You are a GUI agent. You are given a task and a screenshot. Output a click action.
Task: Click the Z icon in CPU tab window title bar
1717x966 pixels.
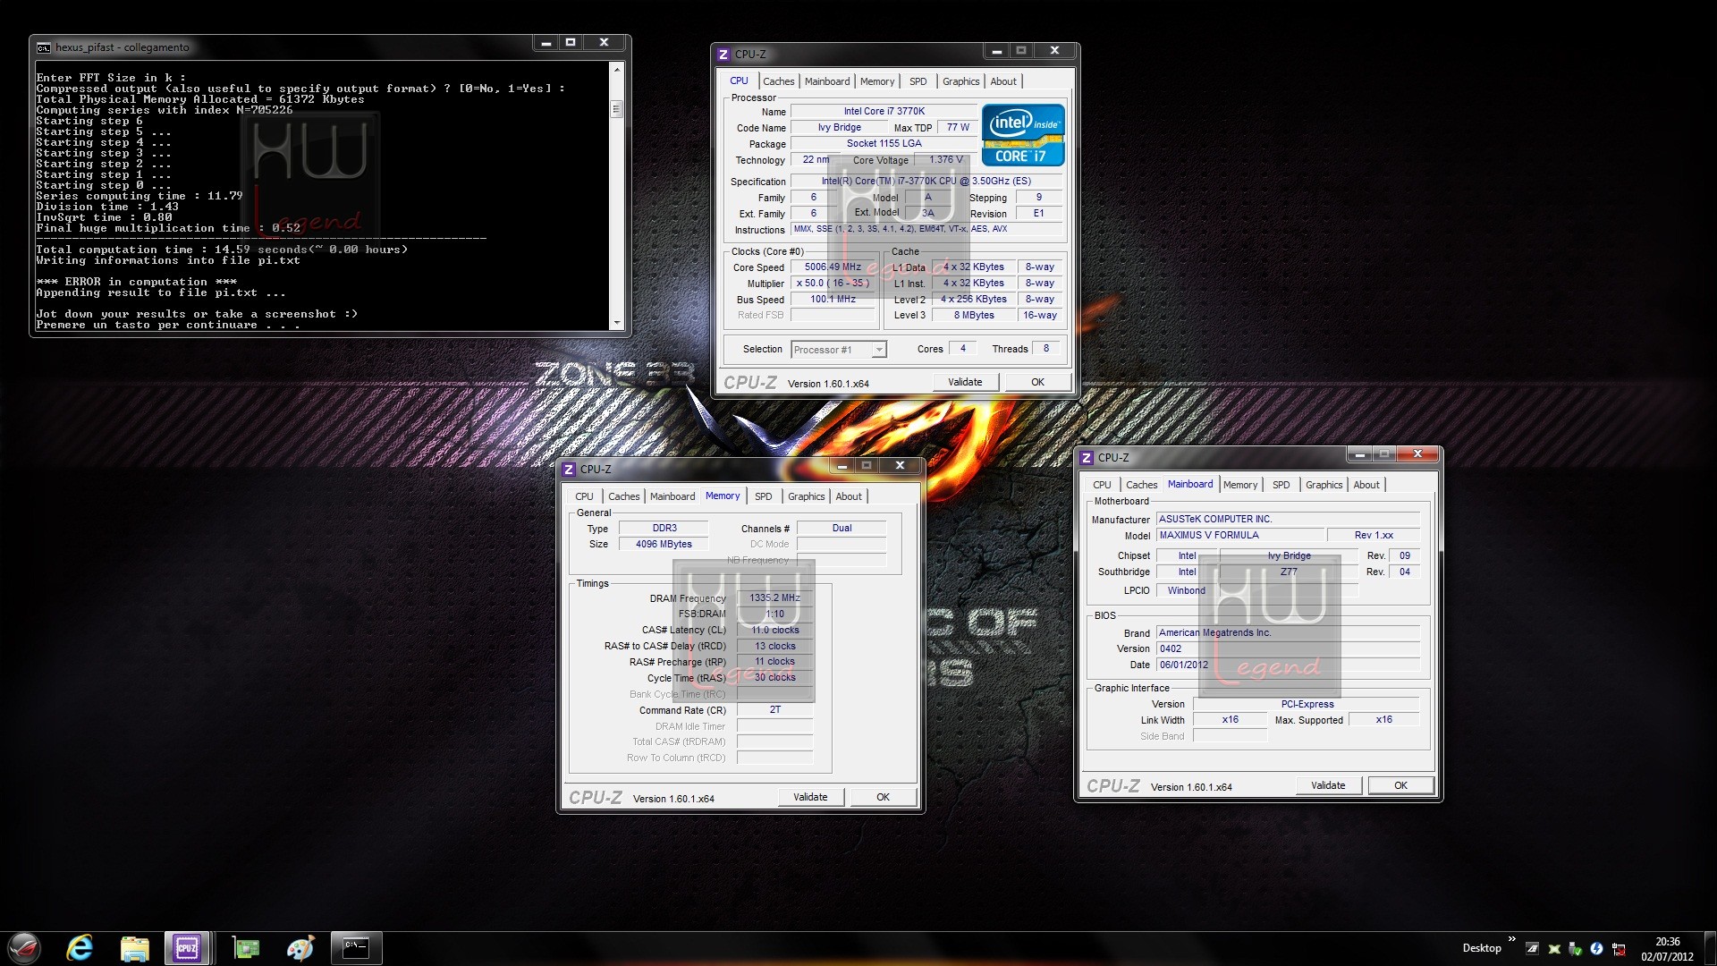[723, 55]
